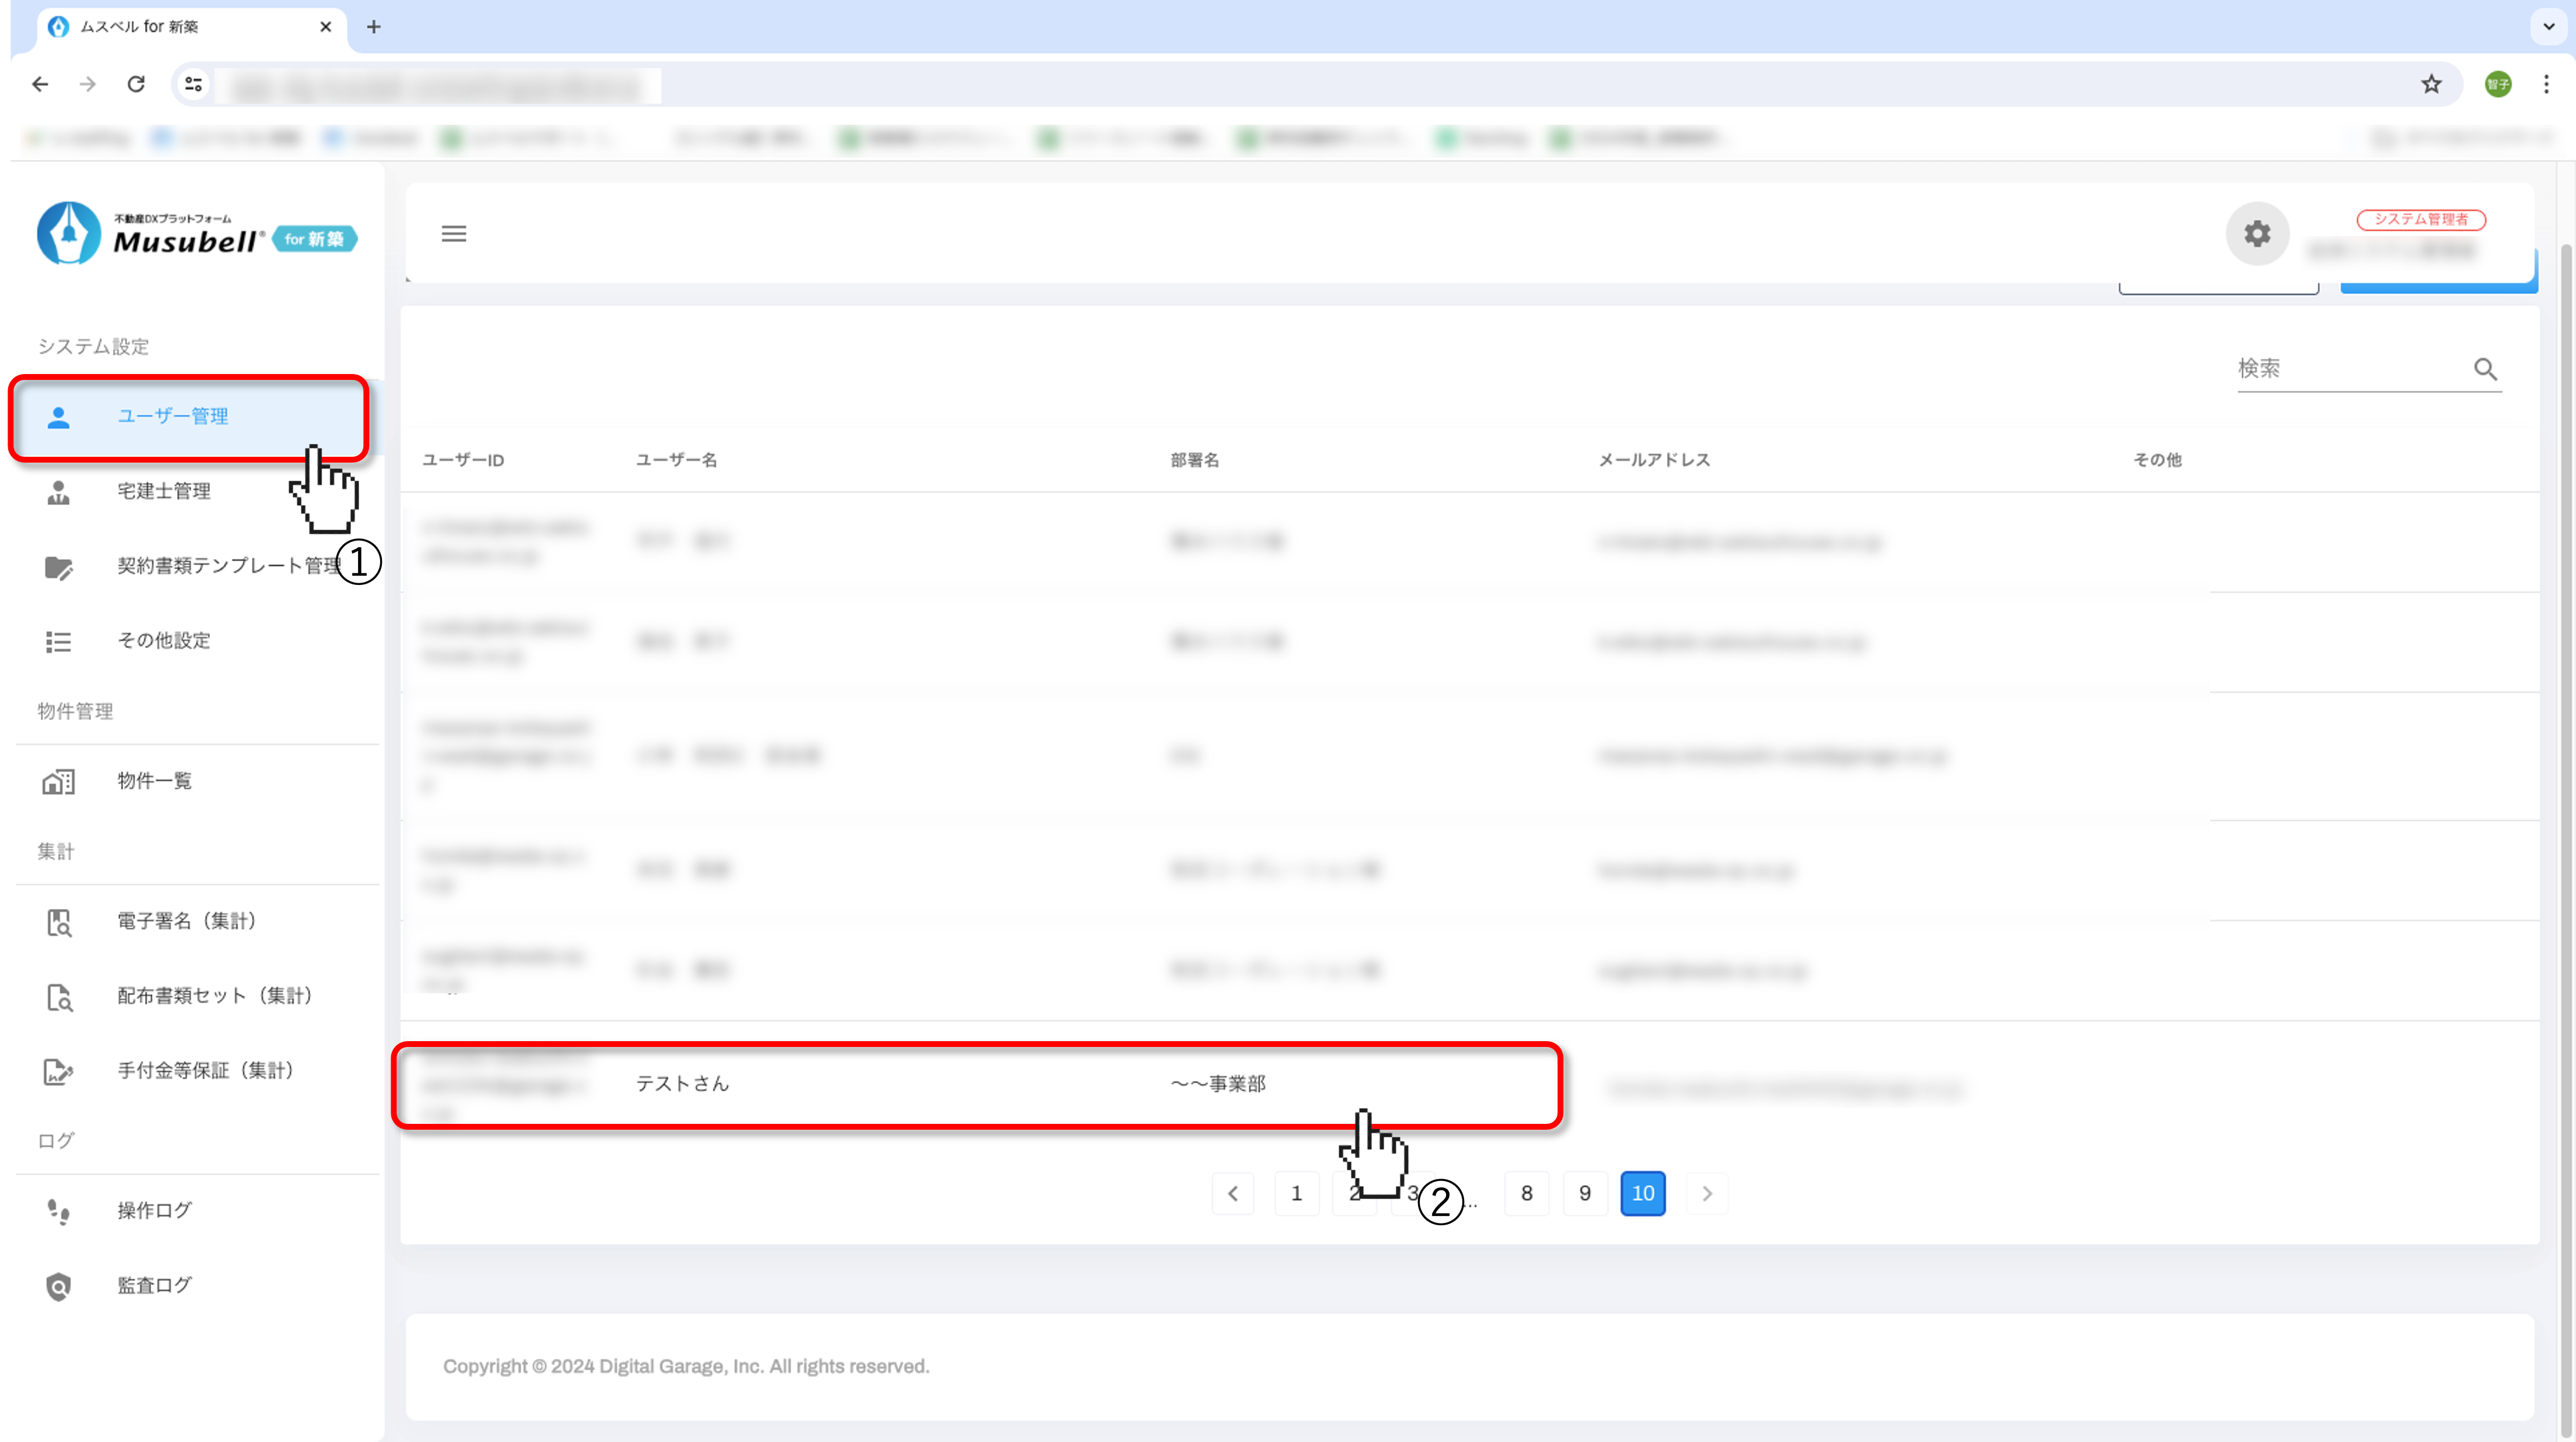Open 電子署名（集計） in the sidebar
The image size is (2576, 1442).
[x=186, y=921]
